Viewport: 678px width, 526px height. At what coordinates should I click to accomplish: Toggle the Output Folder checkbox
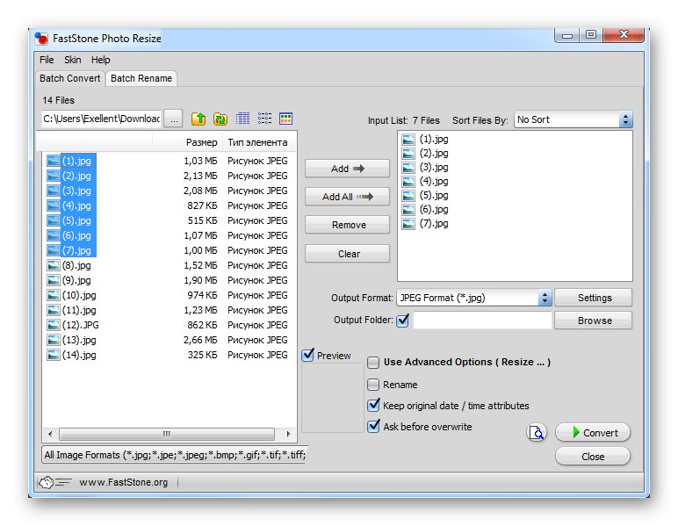[402, 321]
